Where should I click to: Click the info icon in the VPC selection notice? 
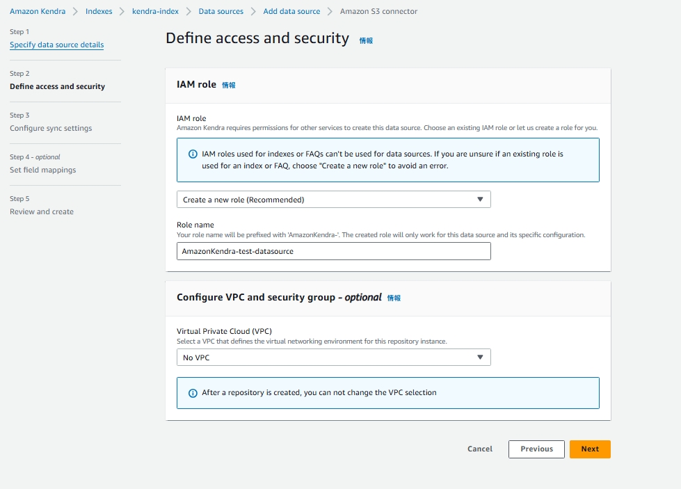coord(193,393)
